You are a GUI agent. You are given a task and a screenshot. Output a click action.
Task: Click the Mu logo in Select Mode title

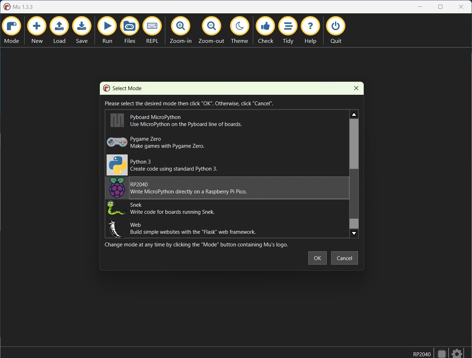coord(107,88)
